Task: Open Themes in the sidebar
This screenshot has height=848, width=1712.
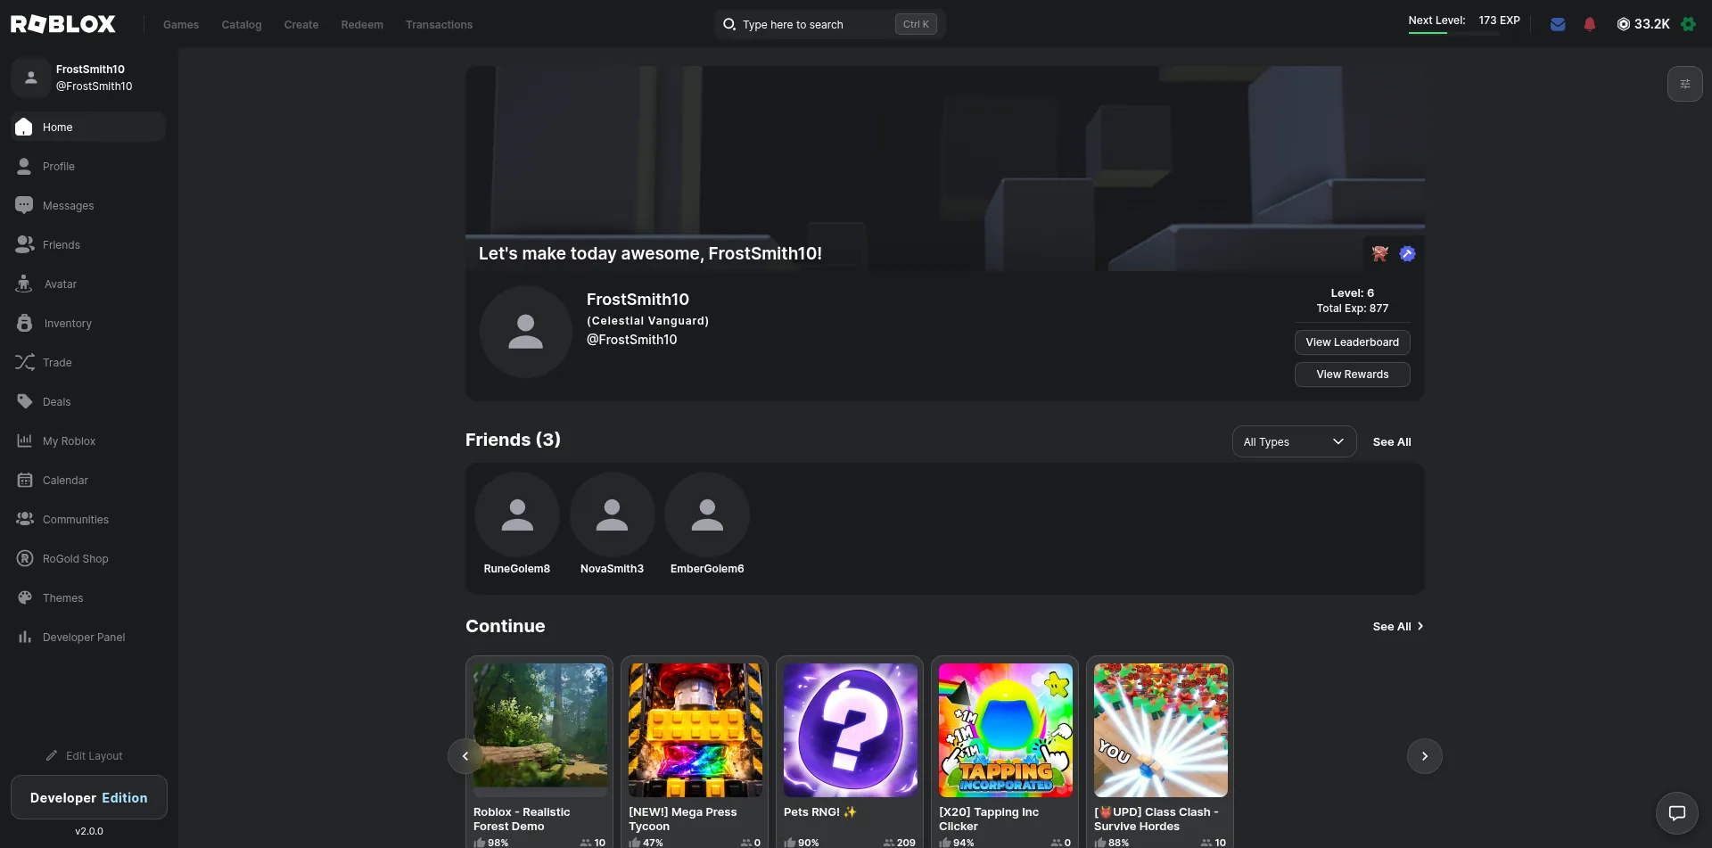Action: click(x=88, y=597)
